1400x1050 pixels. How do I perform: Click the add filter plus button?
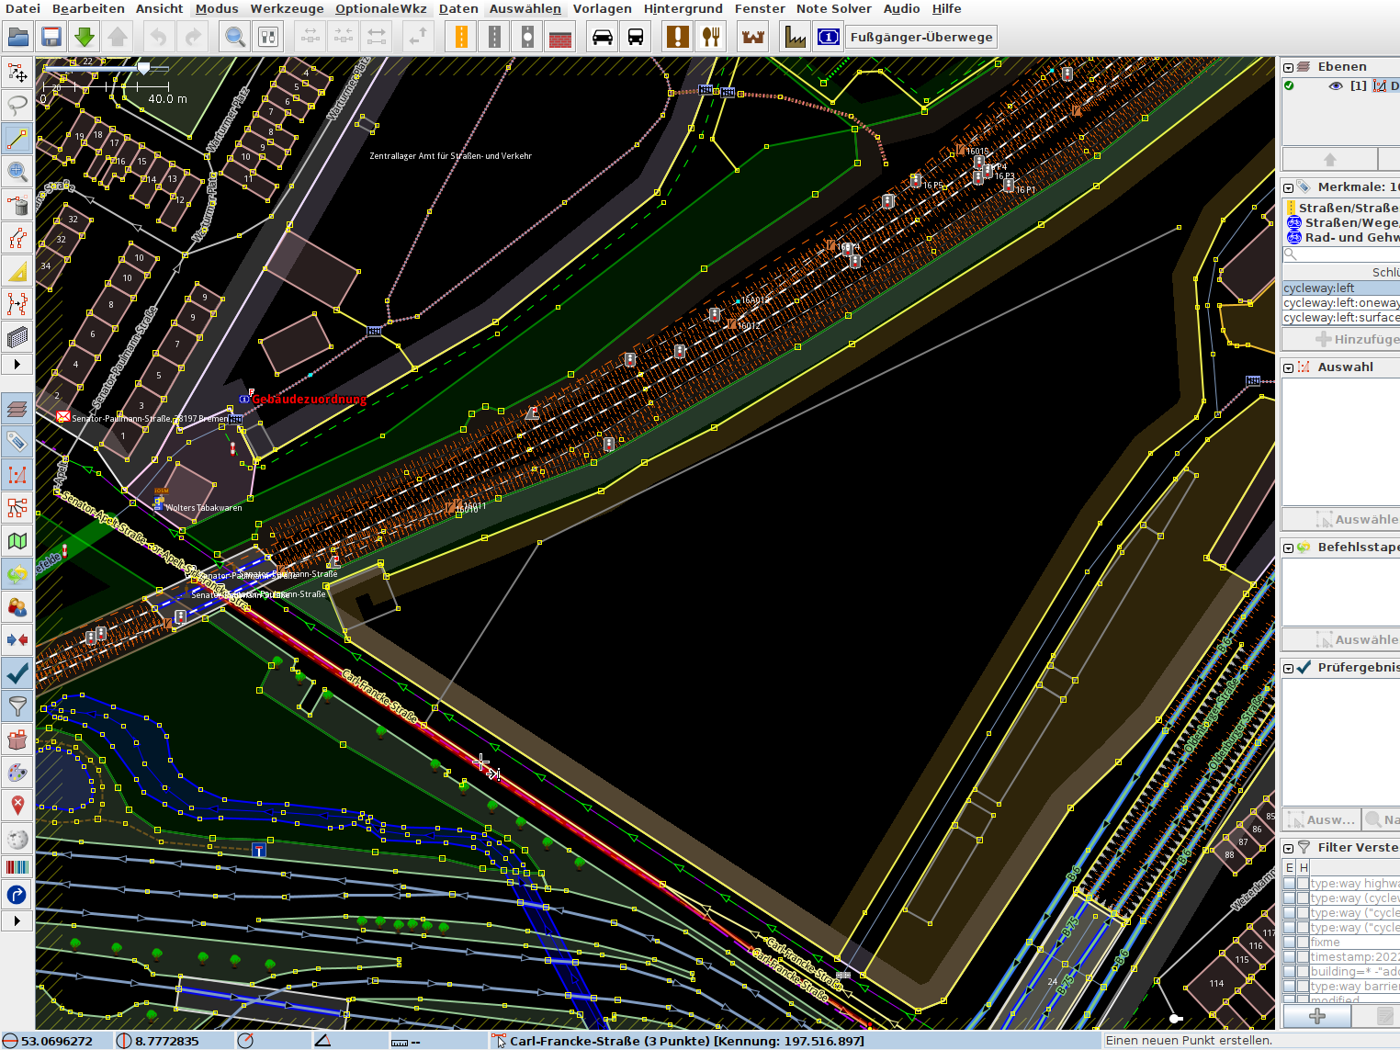tap(1316, 1016)
